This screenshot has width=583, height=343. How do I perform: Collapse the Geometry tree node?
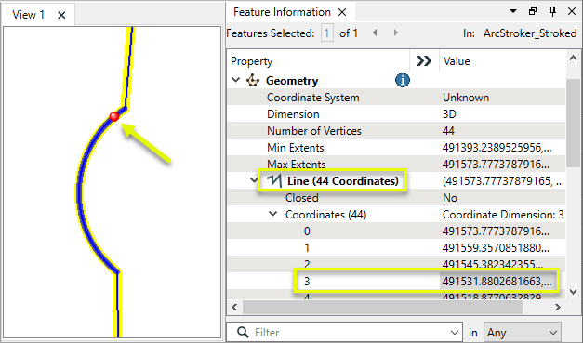[236, 80]
